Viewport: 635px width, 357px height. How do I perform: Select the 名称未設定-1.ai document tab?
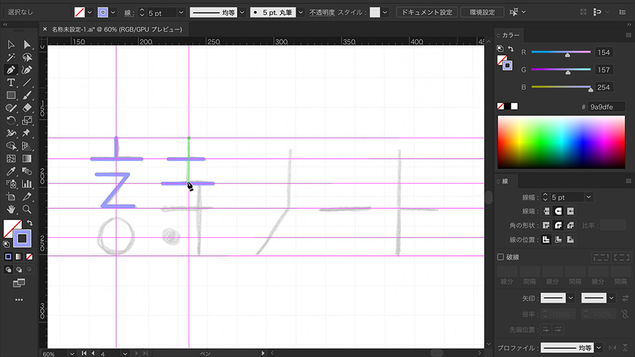click(116, 30)
